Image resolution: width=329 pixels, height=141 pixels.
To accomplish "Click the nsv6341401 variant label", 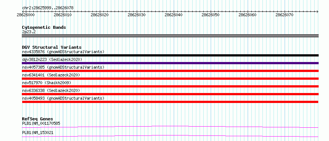I will 51,75.
